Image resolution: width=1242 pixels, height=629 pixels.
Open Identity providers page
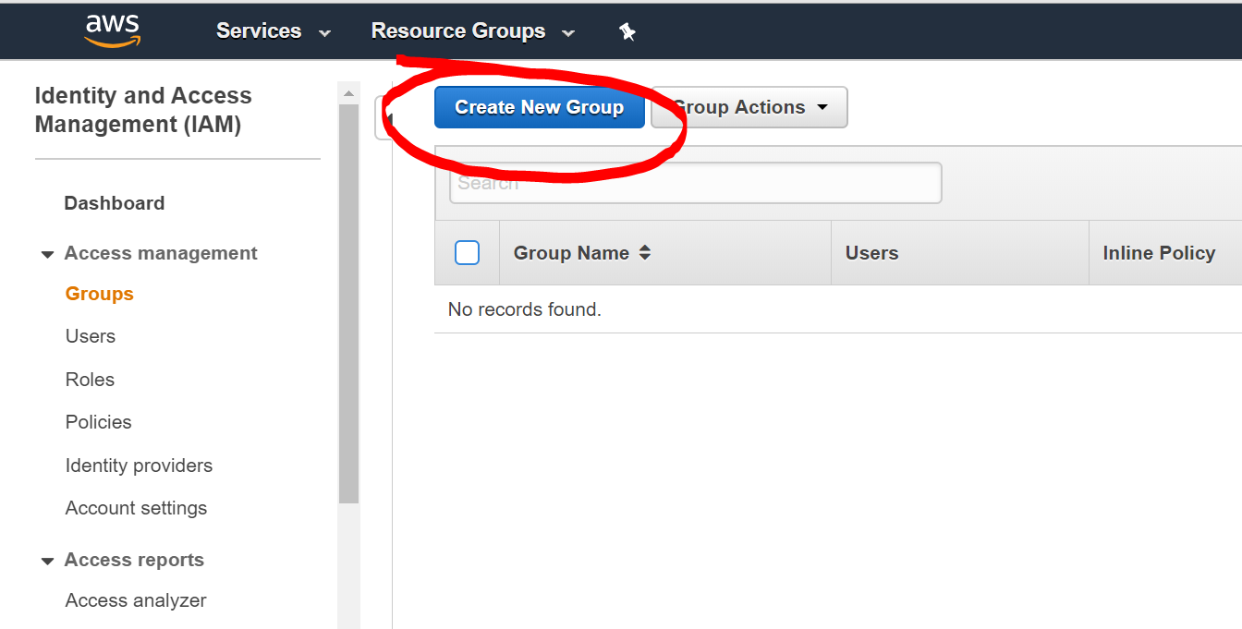click(139, 466)
